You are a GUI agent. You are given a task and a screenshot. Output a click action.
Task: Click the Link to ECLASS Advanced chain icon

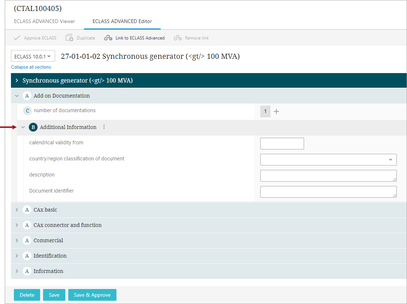coord(108,38)
